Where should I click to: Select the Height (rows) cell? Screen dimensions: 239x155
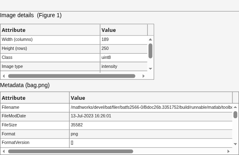pos(50,49)
